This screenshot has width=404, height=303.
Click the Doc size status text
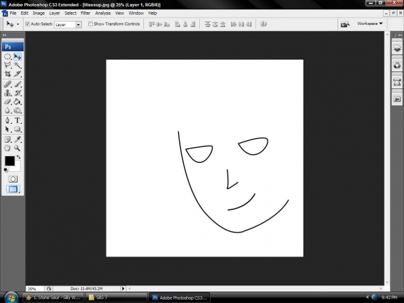pyautogui.click(x=87, y=289)
